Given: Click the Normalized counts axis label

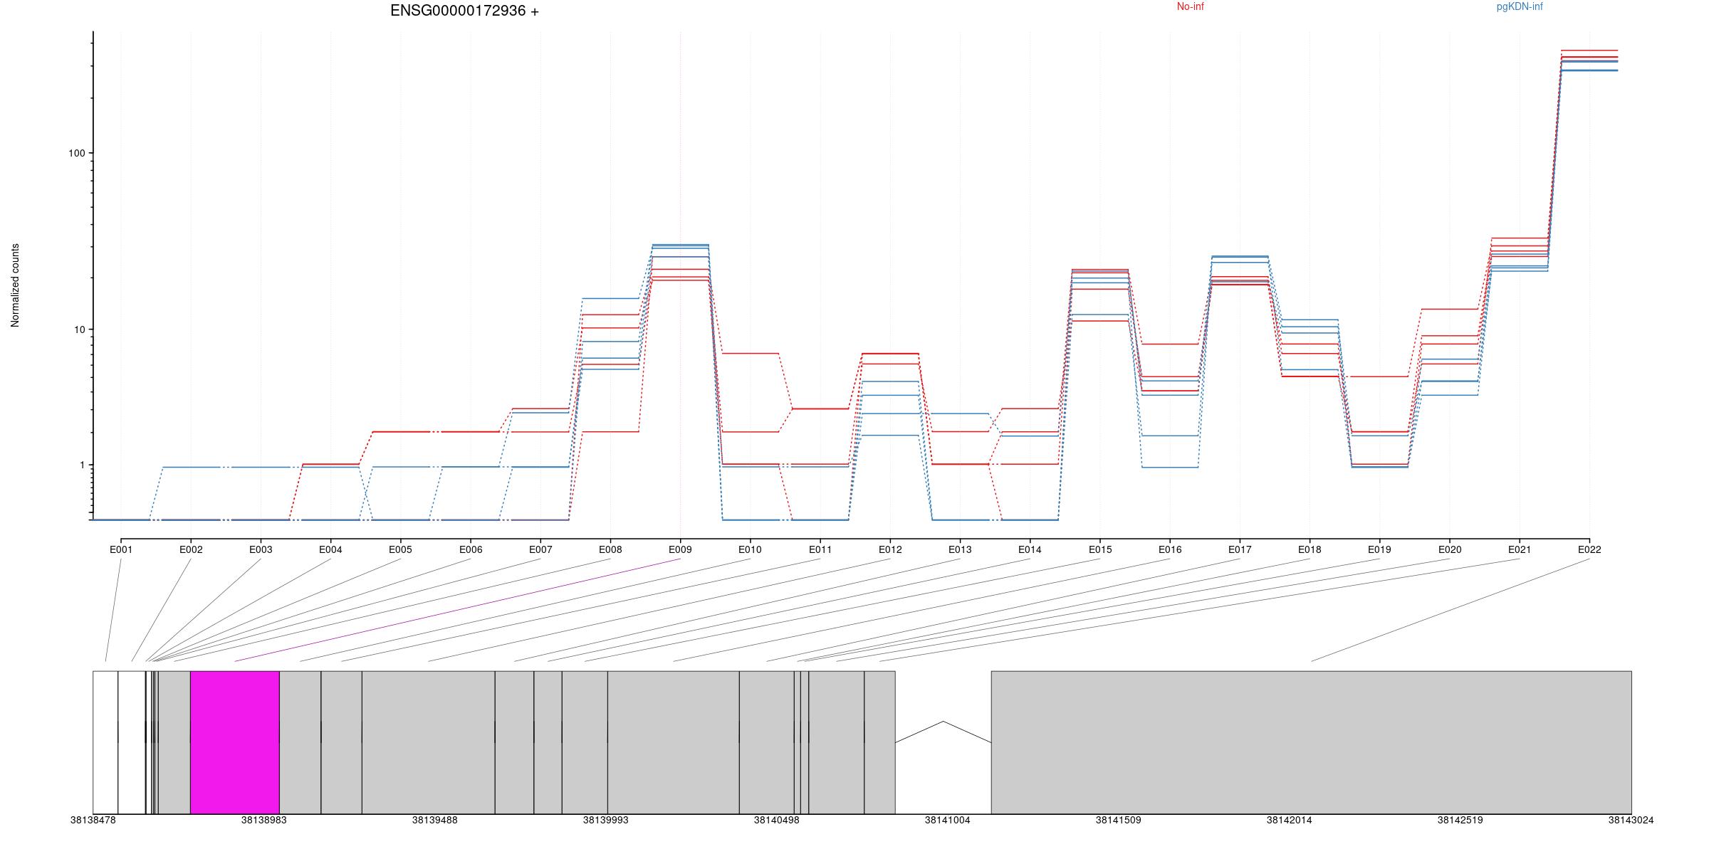Looking at the screenshot, I should point(15,285).
